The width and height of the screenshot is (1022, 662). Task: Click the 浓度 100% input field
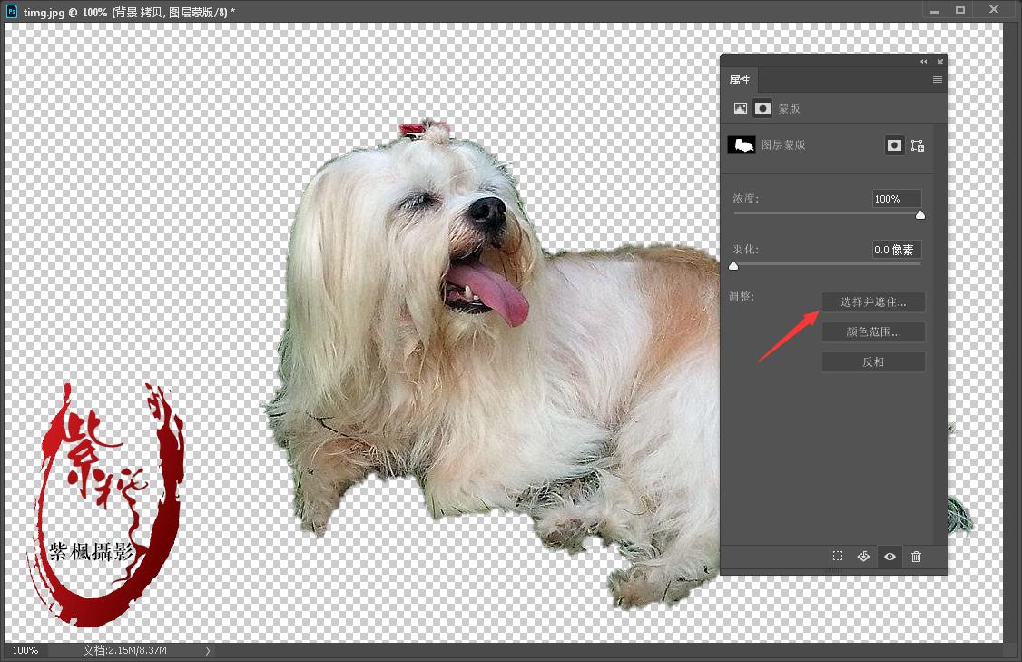[897, 199]
